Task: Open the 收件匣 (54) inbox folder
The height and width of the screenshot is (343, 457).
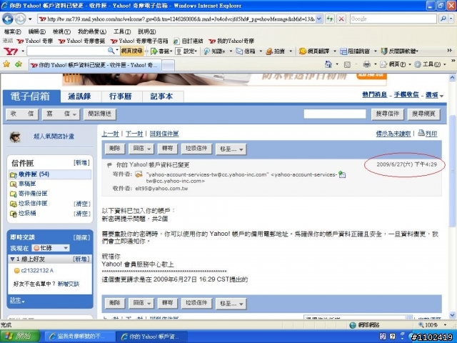Action: (34, 174)
